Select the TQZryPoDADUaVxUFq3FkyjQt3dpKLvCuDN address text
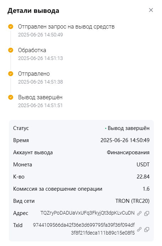Screen dimensions: 162x246 (87, 213)
